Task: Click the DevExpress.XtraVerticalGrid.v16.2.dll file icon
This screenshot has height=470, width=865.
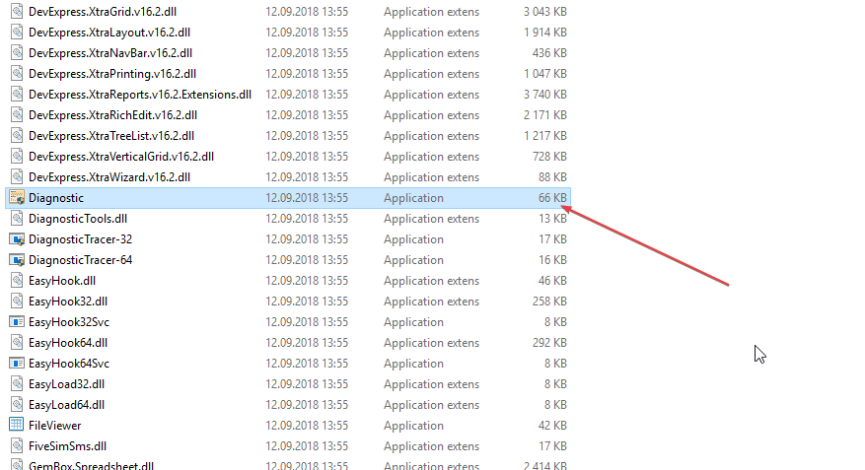Action: pos(17,156)
